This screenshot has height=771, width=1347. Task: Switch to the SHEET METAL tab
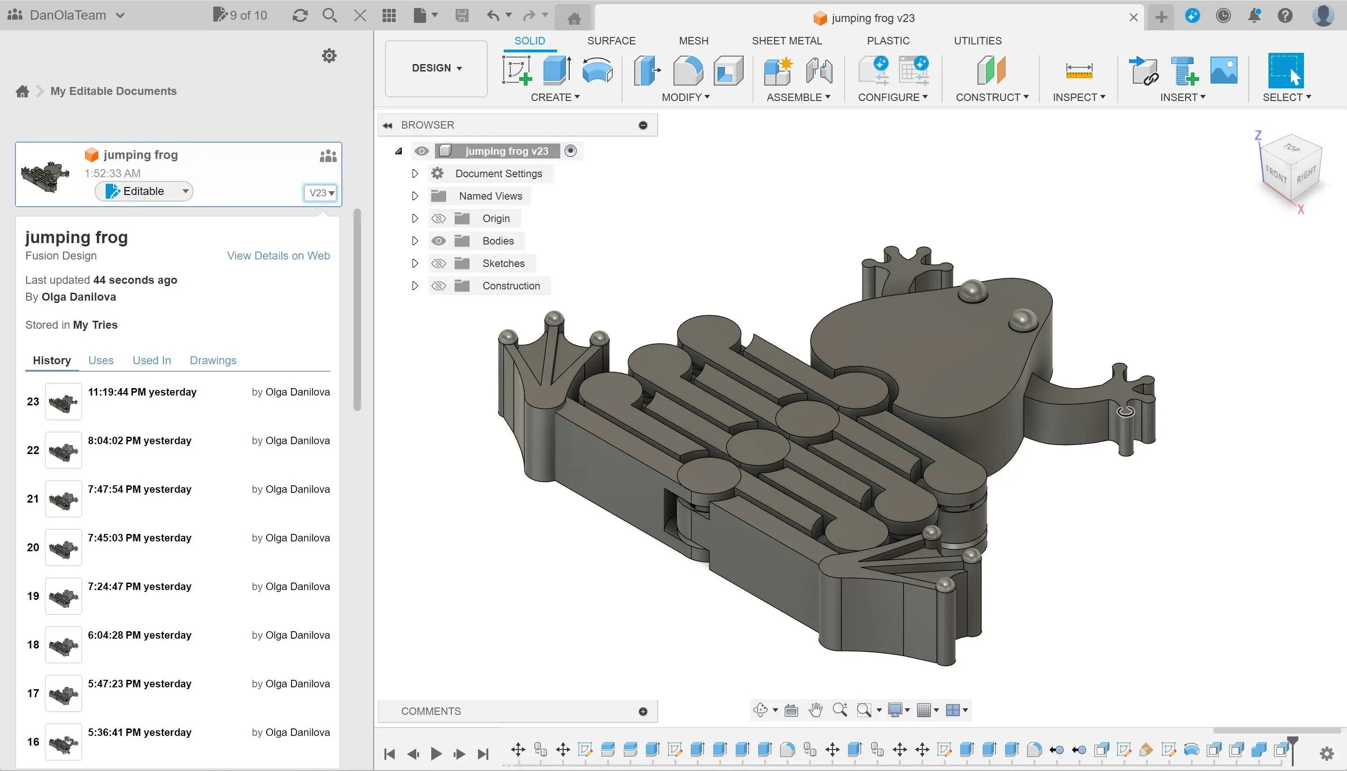tap(787, 41)
